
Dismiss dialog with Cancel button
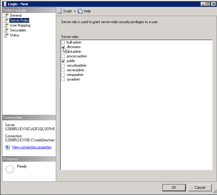(x=200, y=188)
